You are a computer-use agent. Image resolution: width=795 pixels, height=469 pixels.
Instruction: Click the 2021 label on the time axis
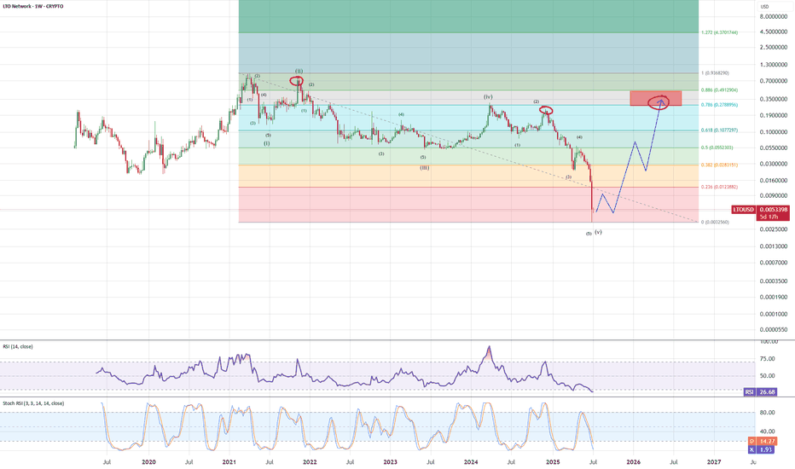(x=229, y=462)
